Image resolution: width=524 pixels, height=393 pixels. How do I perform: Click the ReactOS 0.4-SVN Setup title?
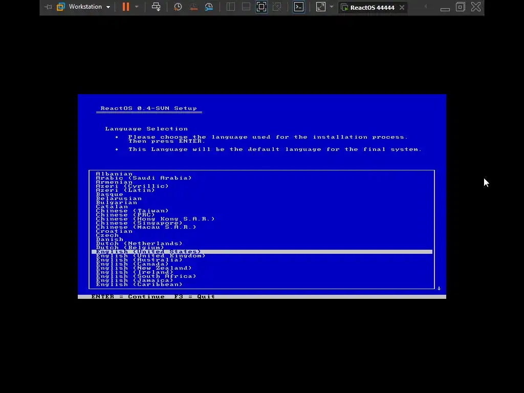[149, 108]
